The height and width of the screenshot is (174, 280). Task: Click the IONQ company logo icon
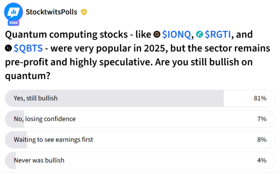coord(157,34)
